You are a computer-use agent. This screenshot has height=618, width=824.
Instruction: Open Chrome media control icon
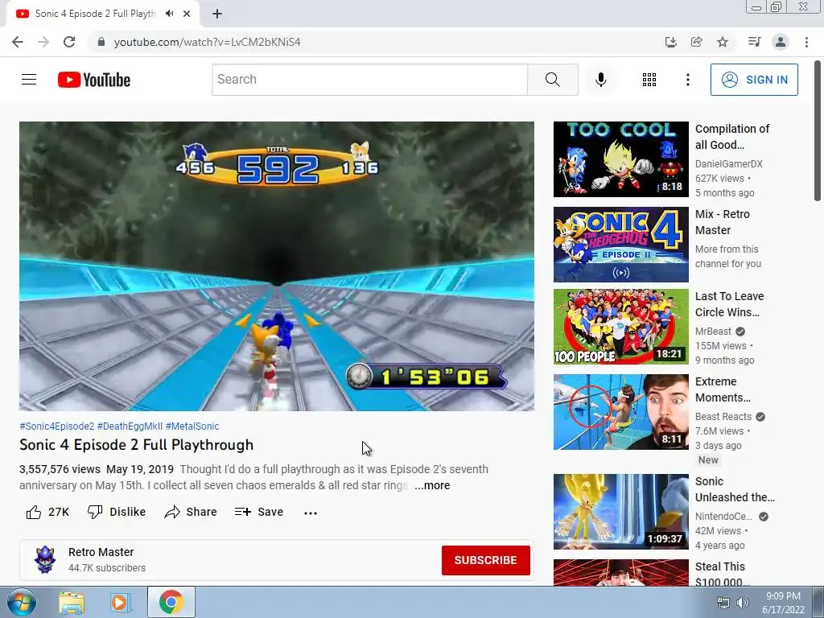754,42
